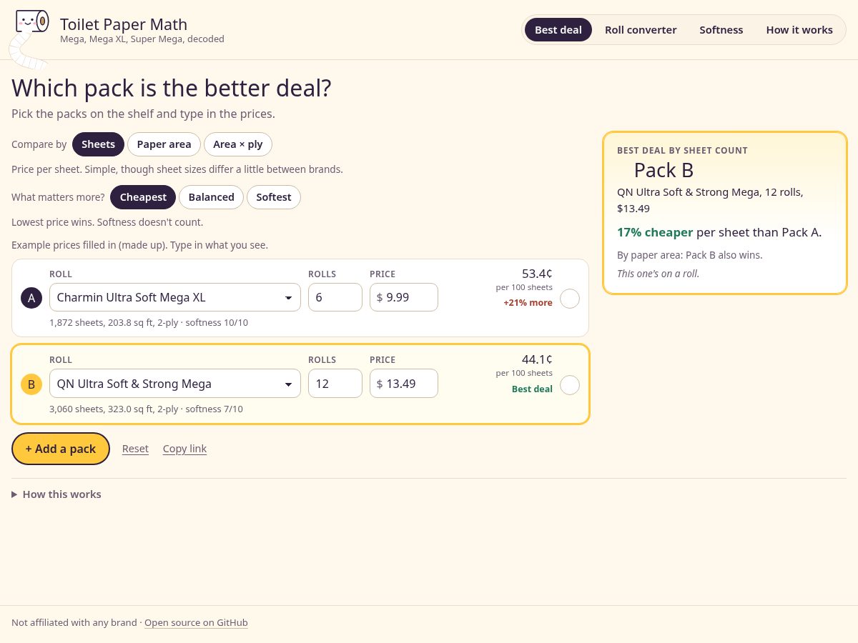Click the 44.1¢ per 100 sheets value
The height and width of the screenshot is (643, 858).
pos(537,359)
